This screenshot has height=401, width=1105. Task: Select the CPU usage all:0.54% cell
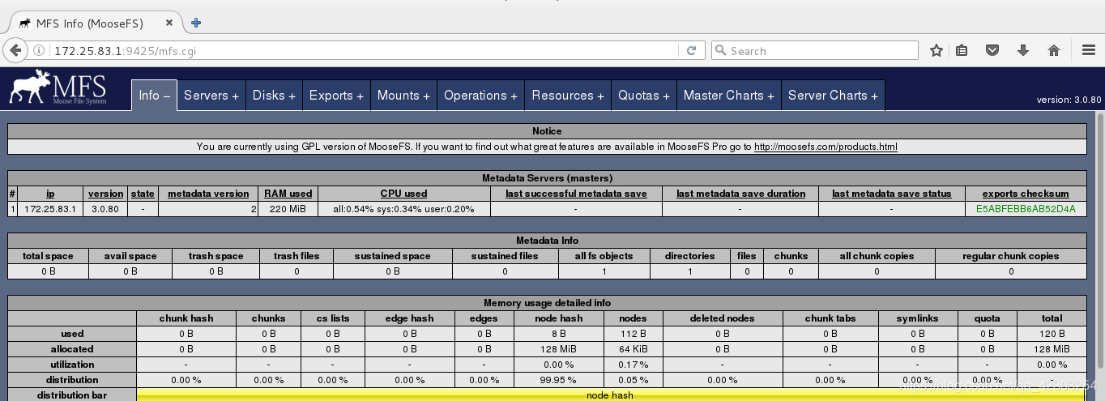click(403, 209)
